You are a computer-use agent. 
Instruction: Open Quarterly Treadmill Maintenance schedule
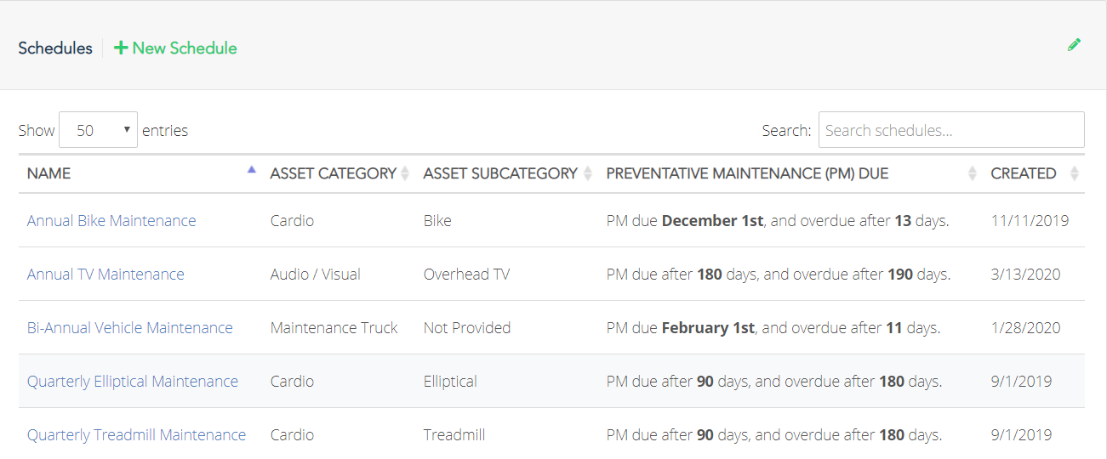[x=136, y=434]
